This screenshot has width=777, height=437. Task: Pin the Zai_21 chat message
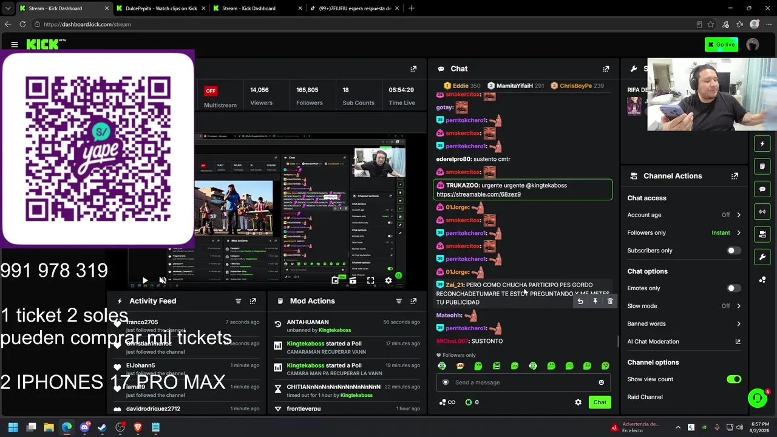coord(595,302)
